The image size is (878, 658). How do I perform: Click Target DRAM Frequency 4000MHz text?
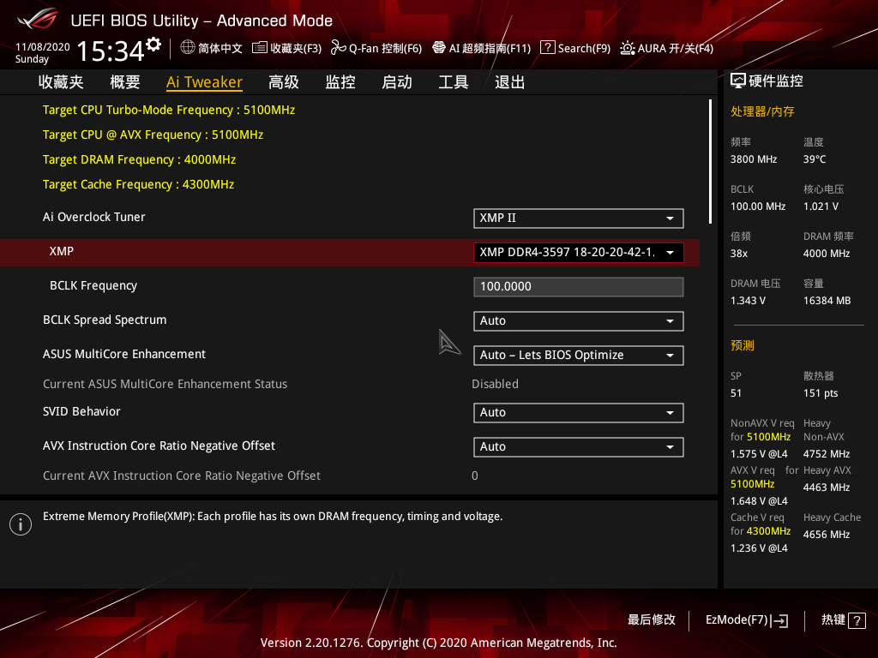(x=140, y=159)
